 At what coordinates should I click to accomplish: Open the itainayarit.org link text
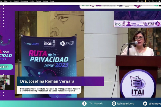[x=126, y=104]
